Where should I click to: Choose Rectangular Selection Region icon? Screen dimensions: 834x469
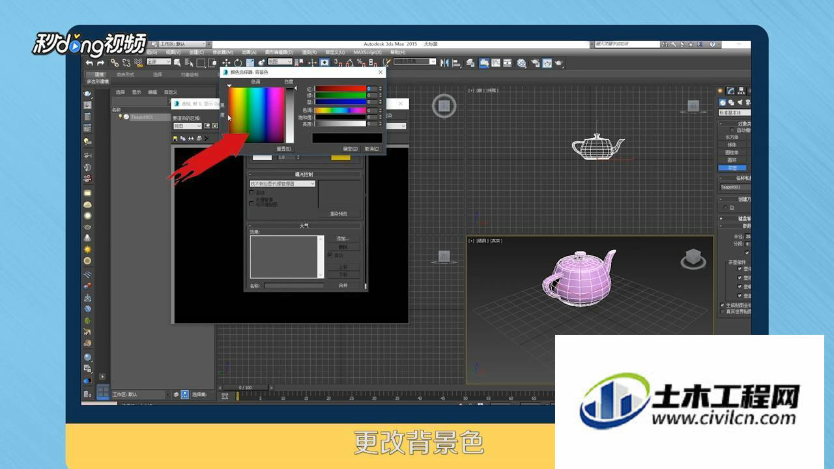tap(201, 63)
